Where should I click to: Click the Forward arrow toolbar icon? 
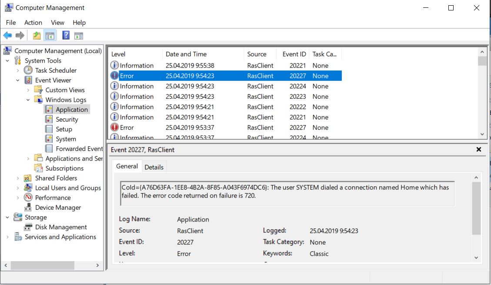pyautogui.click(x=20, y=35)
